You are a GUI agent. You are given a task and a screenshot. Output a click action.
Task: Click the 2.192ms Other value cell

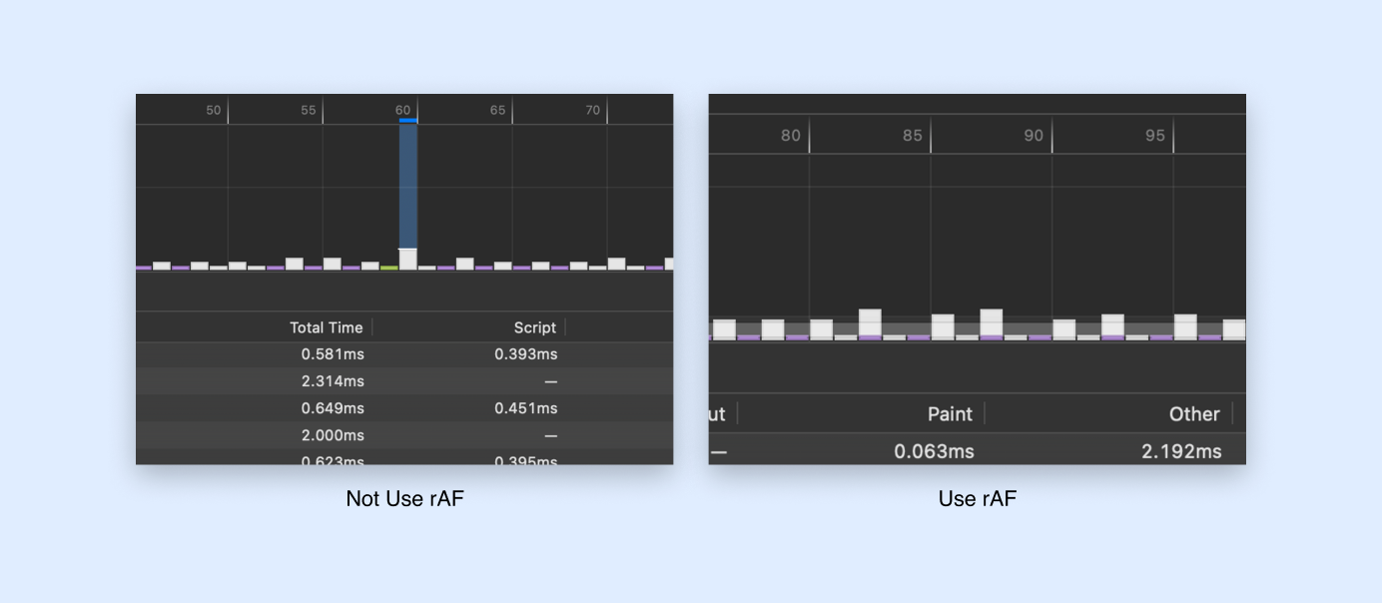(x=1181, y=451)
